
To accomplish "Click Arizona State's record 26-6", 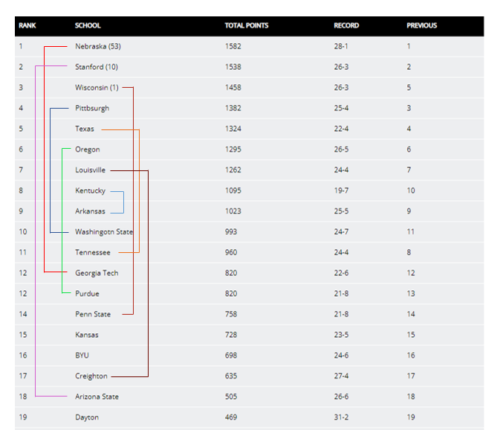I will [341, 397].
